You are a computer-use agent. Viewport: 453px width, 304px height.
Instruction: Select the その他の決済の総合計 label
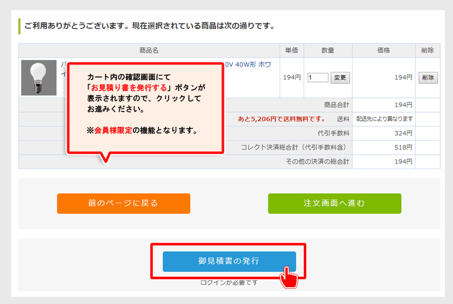[318, 162]
